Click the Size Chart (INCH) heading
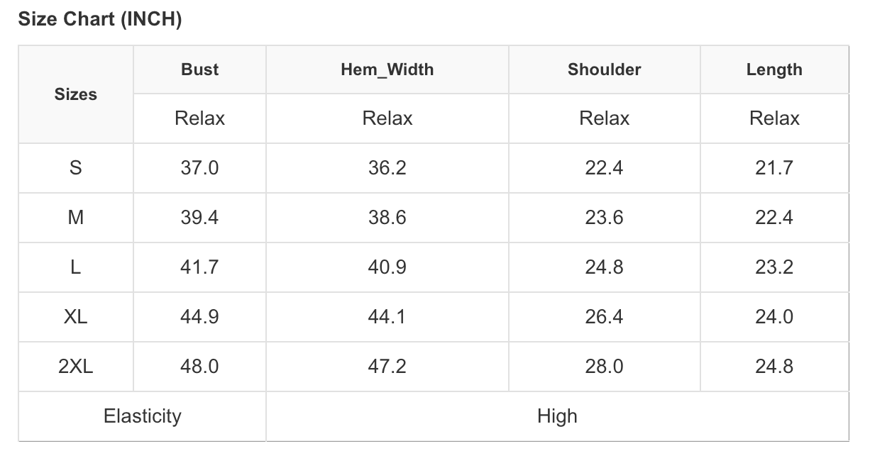 point(100,20)
